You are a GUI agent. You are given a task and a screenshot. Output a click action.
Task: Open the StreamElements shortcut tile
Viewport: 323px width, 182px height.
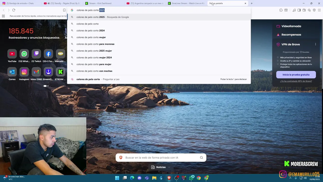(x=48, y=72)
